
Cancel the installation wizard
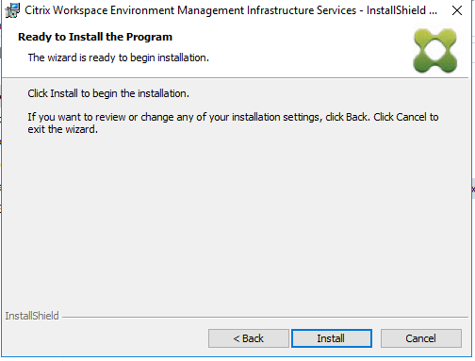[x=421, y=338]
